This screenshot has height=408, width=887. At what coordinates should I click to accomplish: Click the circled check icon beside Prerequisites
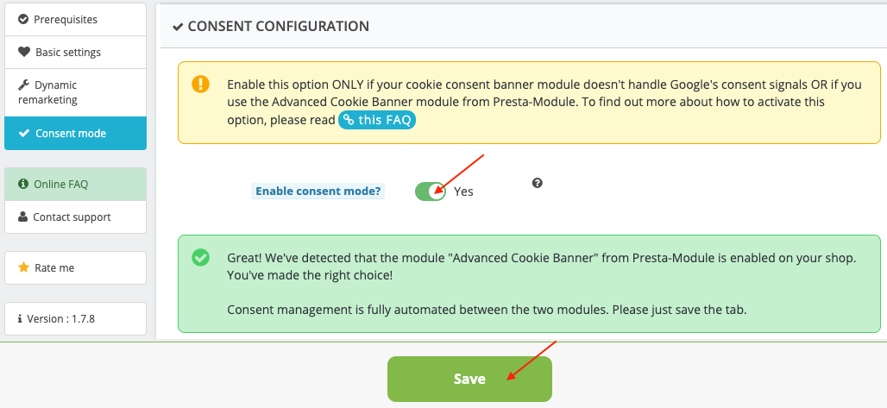[23, 19]
